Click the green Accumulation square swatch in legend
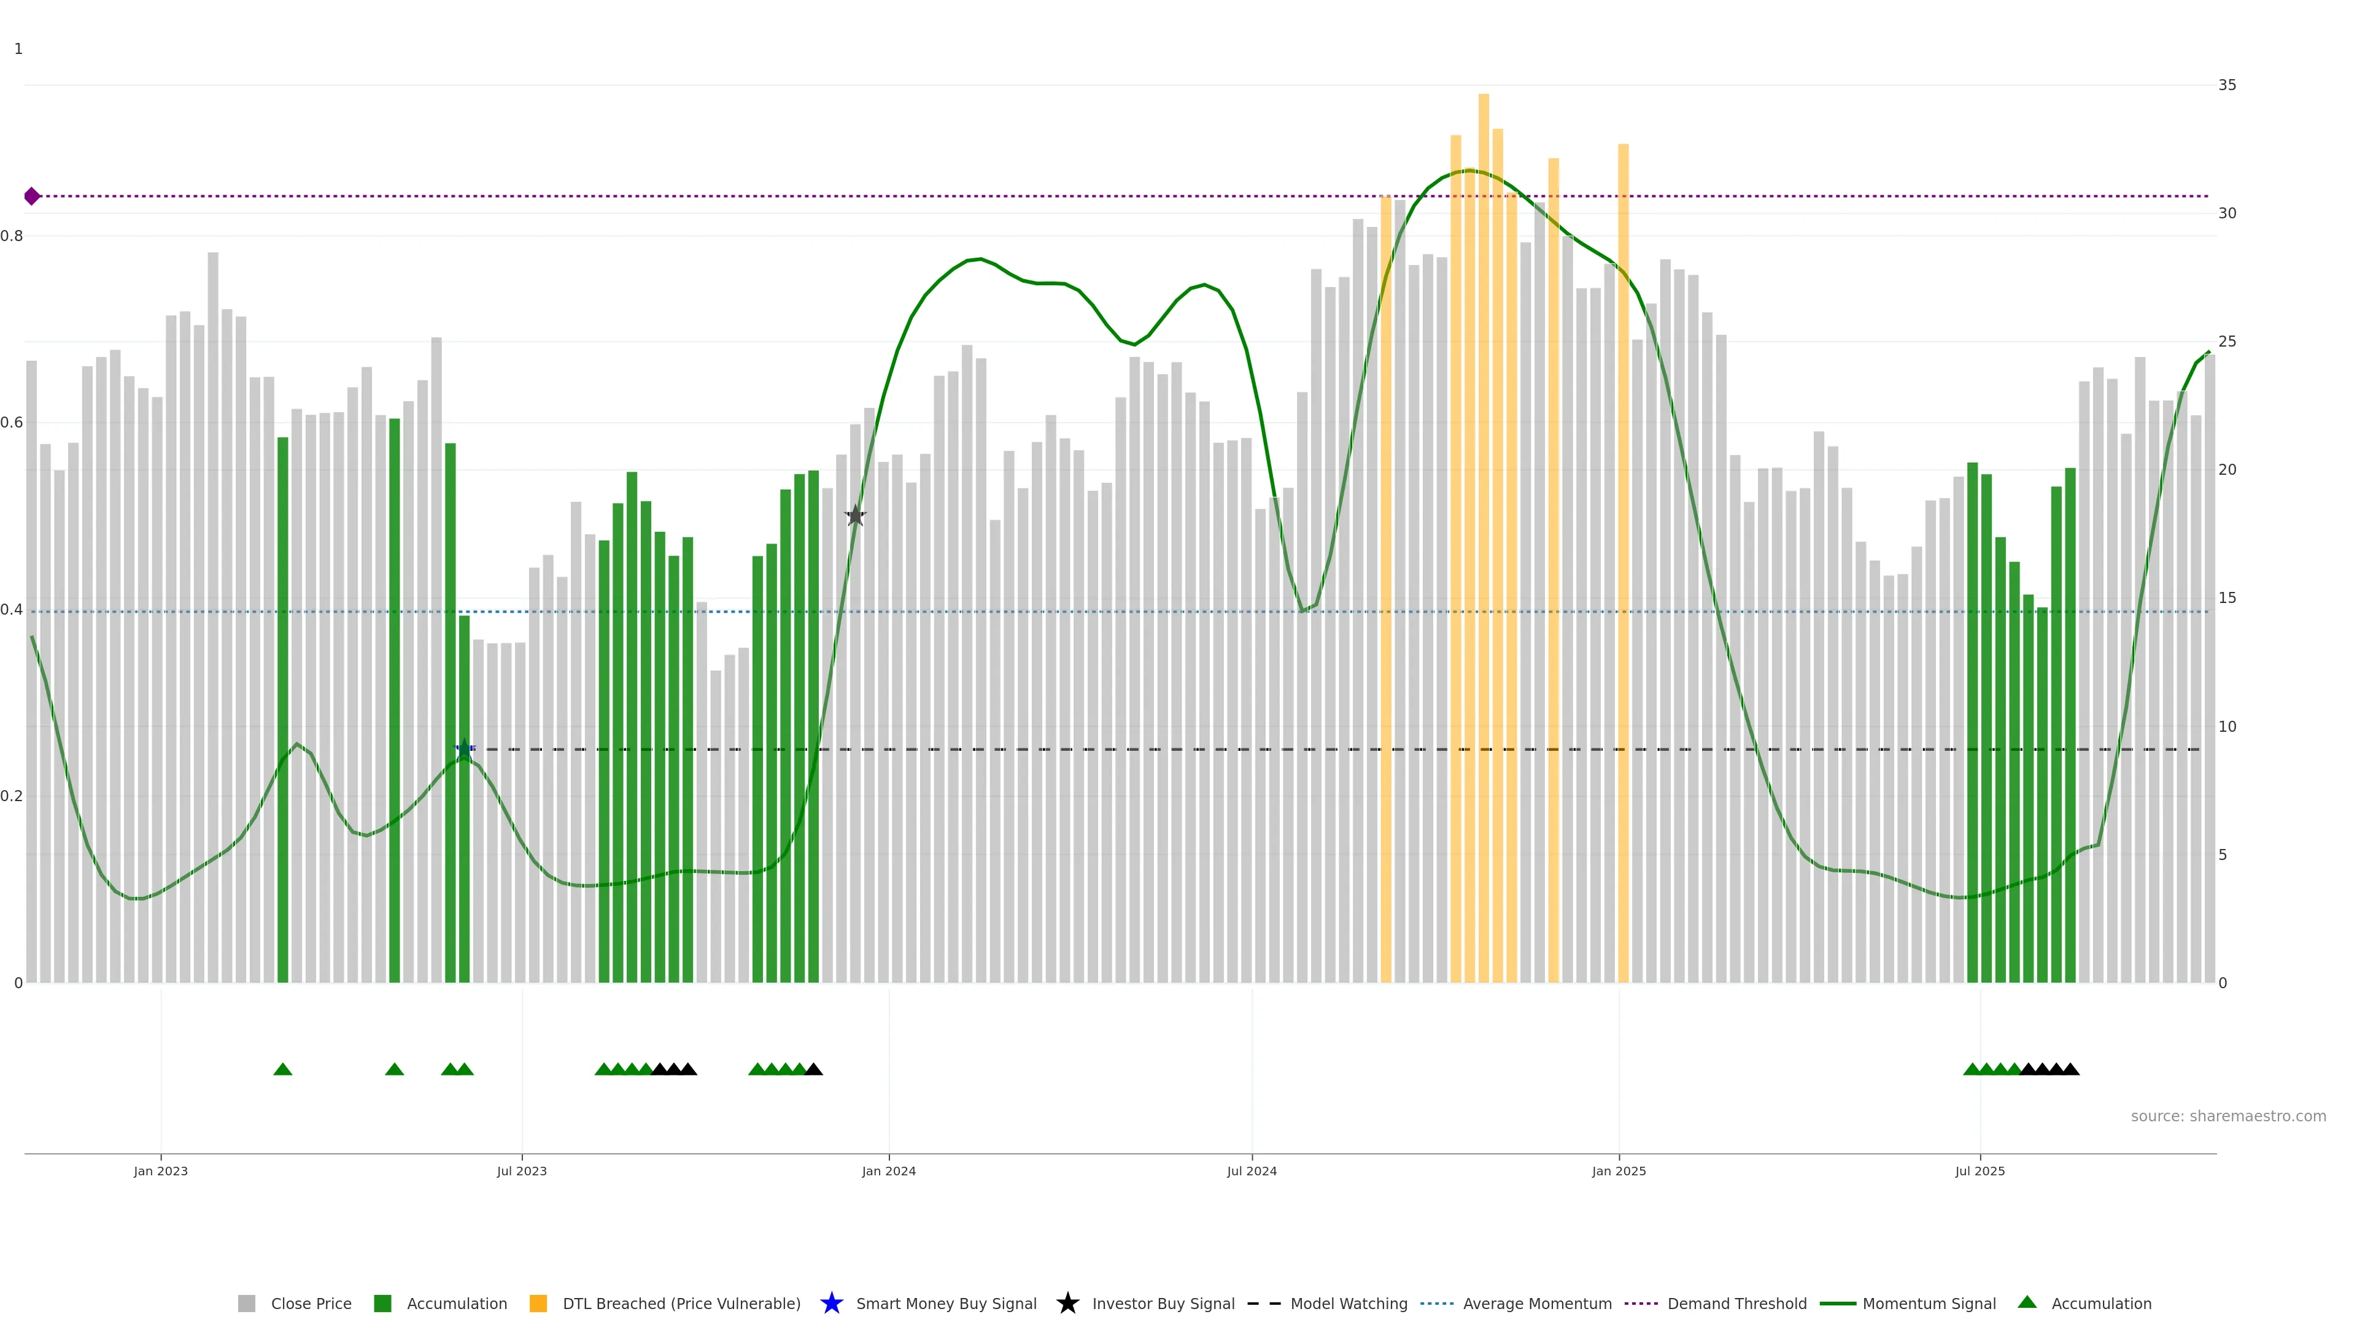 (x=382, y=1303)
